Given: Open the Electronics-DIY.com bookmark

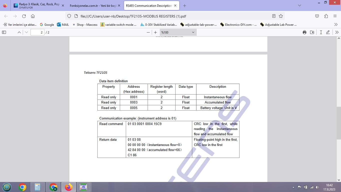Looking at the screenshot, I should click(x=238, y=24).
